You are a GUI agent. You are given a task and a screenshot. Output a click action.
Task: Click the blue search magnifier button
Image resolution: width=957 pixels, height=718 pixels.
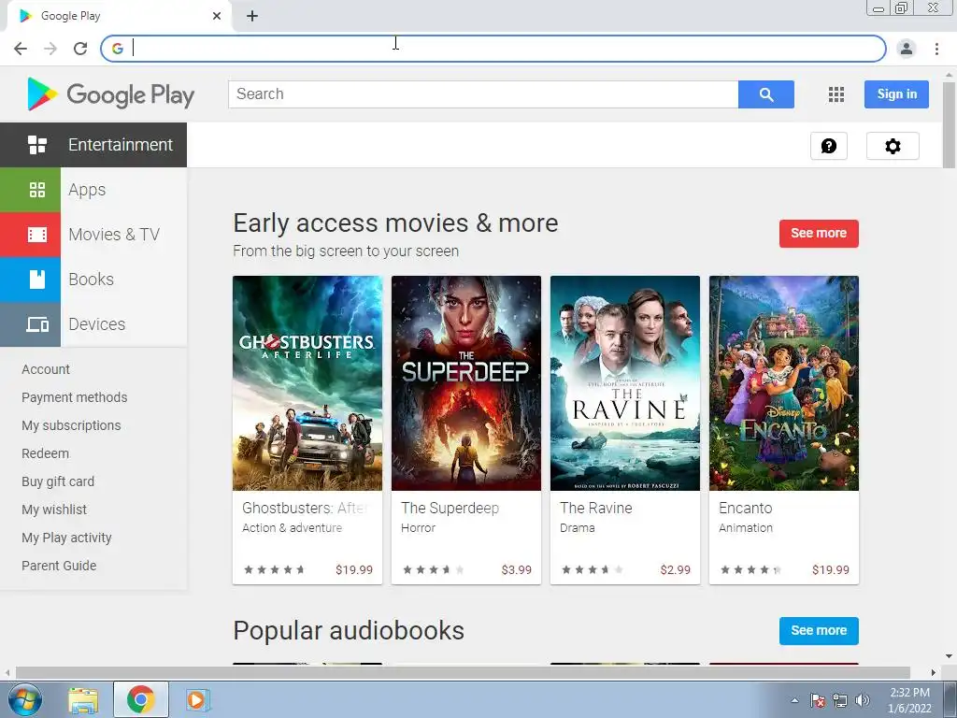coord(766,94)
